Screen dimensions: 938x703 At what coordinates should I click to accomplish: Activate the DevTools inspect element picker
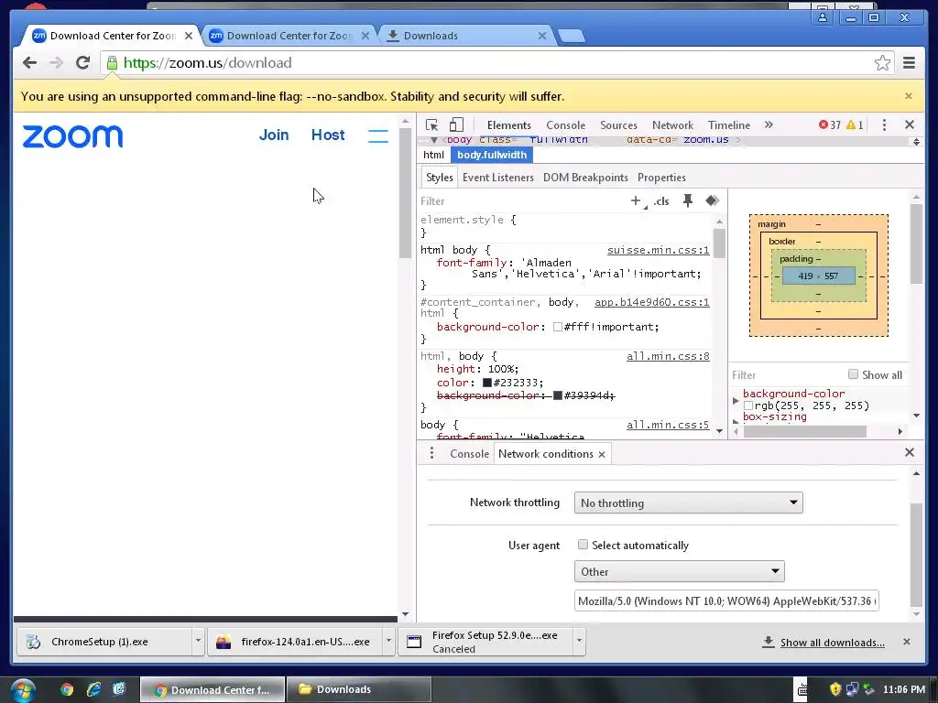432,124
